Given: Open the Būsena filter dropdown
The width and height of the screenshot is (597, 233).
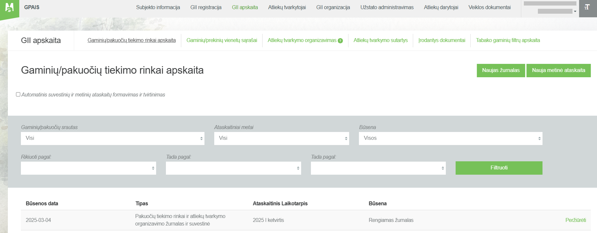Looking at the screenshot, I should coord(450,138).
